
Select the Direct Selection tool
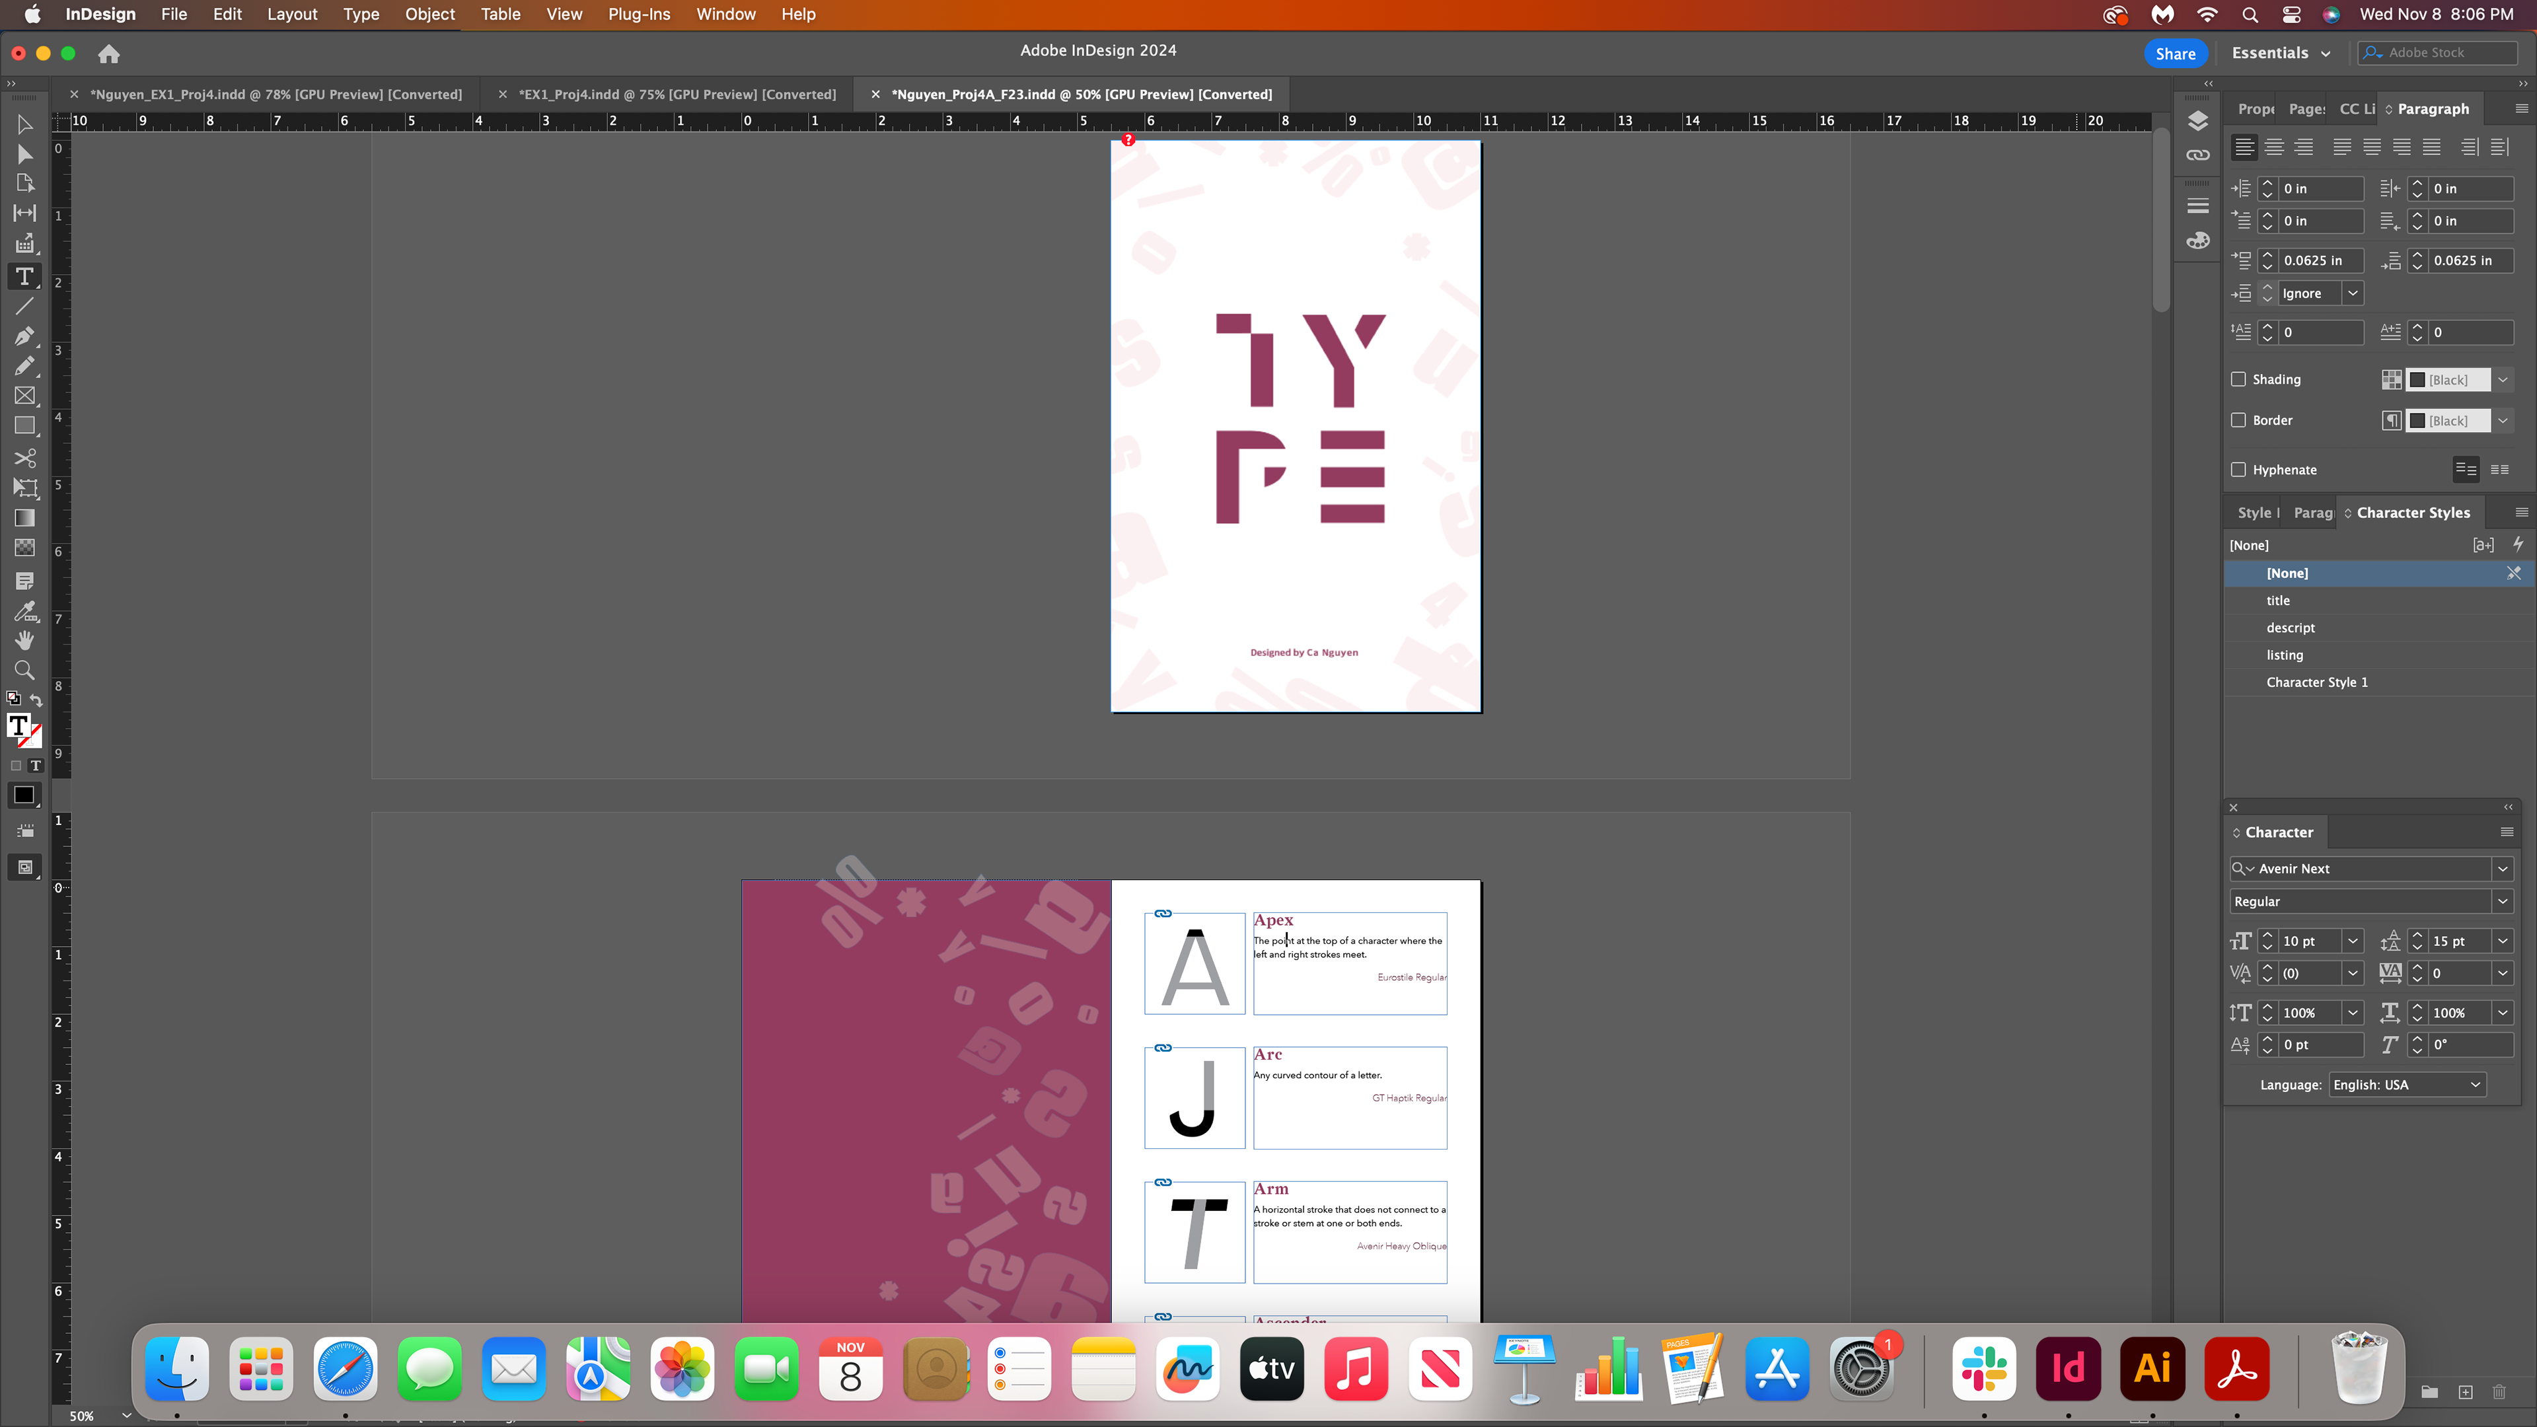coord(24,154)
